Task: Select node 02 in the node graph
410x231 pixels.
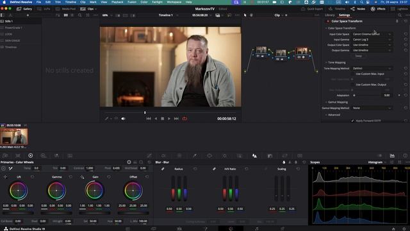Action: tap(281, 55)
